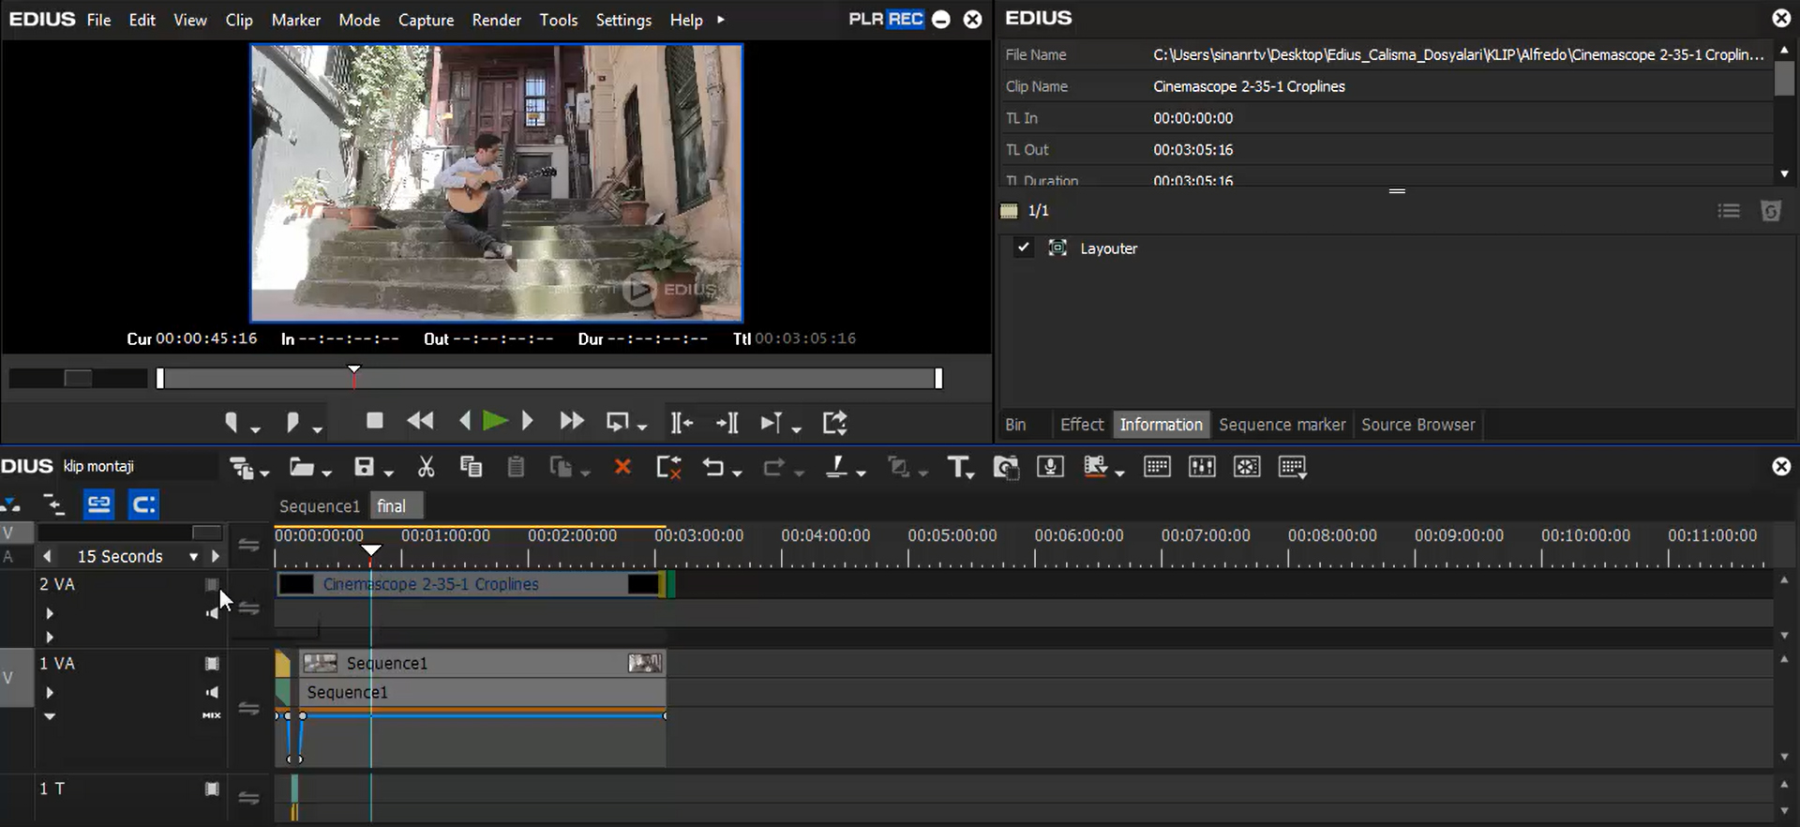Click Set In point marker icon
1800x827 pixels.
232,423
